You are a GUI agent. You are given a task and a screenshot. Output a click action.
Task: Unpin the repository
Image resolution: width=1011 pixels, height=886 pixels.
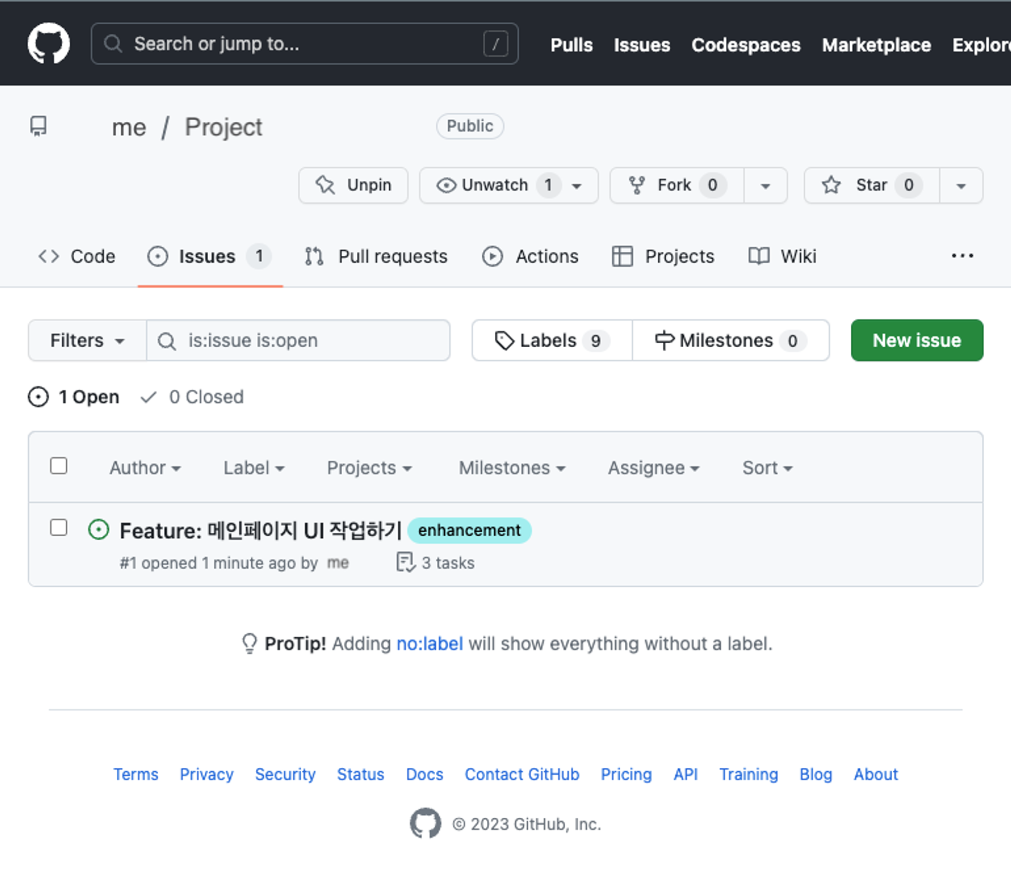[x=353, y=185]
